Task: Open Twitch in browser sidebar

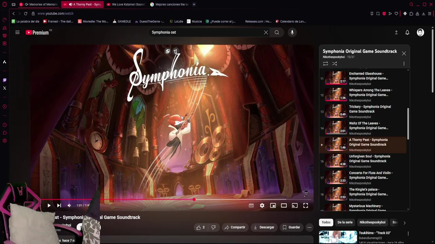Action: 4,80
